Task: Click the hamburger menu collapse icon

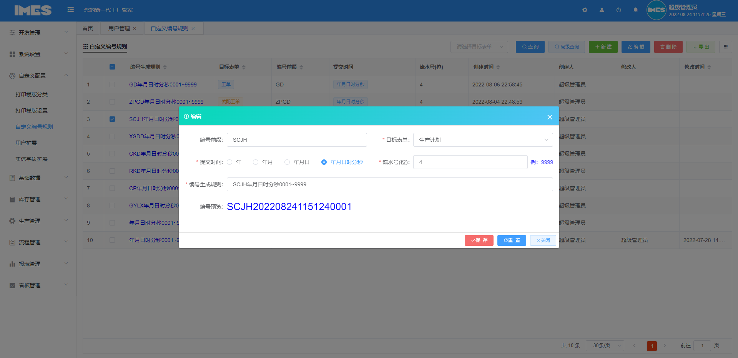Action: pos(70,10)
